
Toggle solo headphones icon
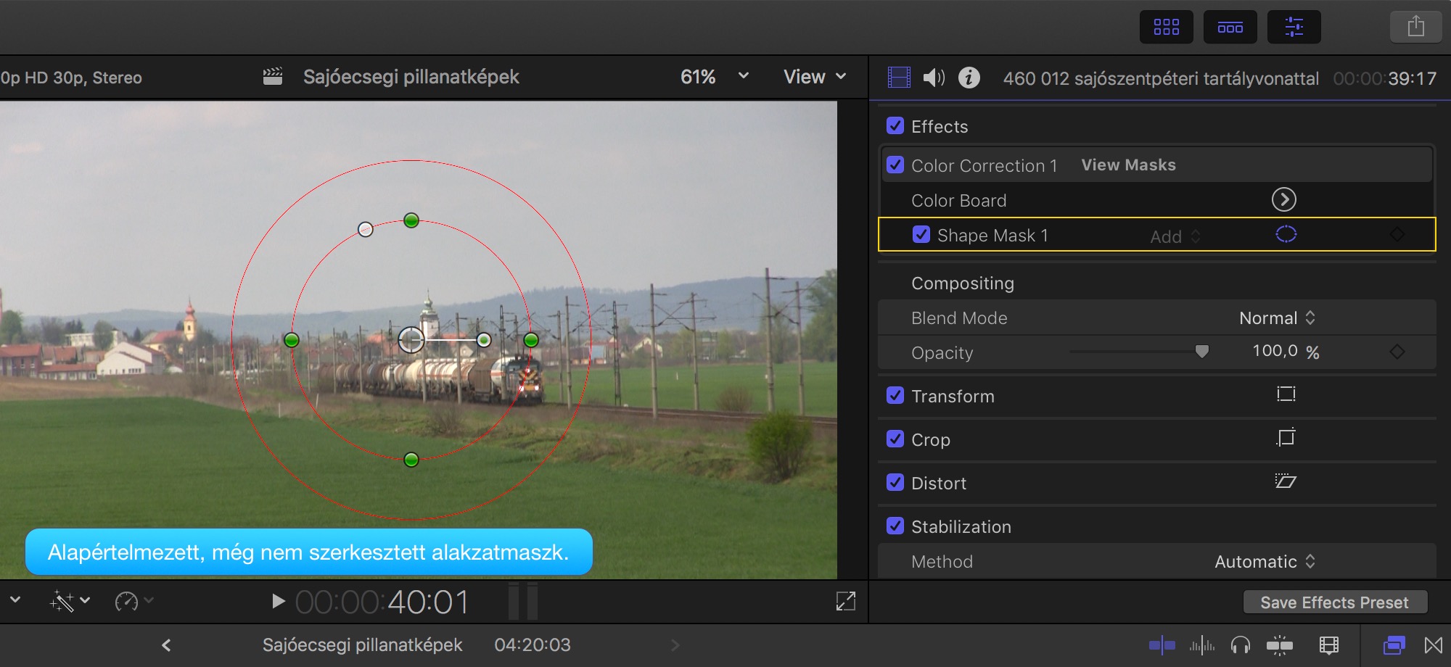1241,645
